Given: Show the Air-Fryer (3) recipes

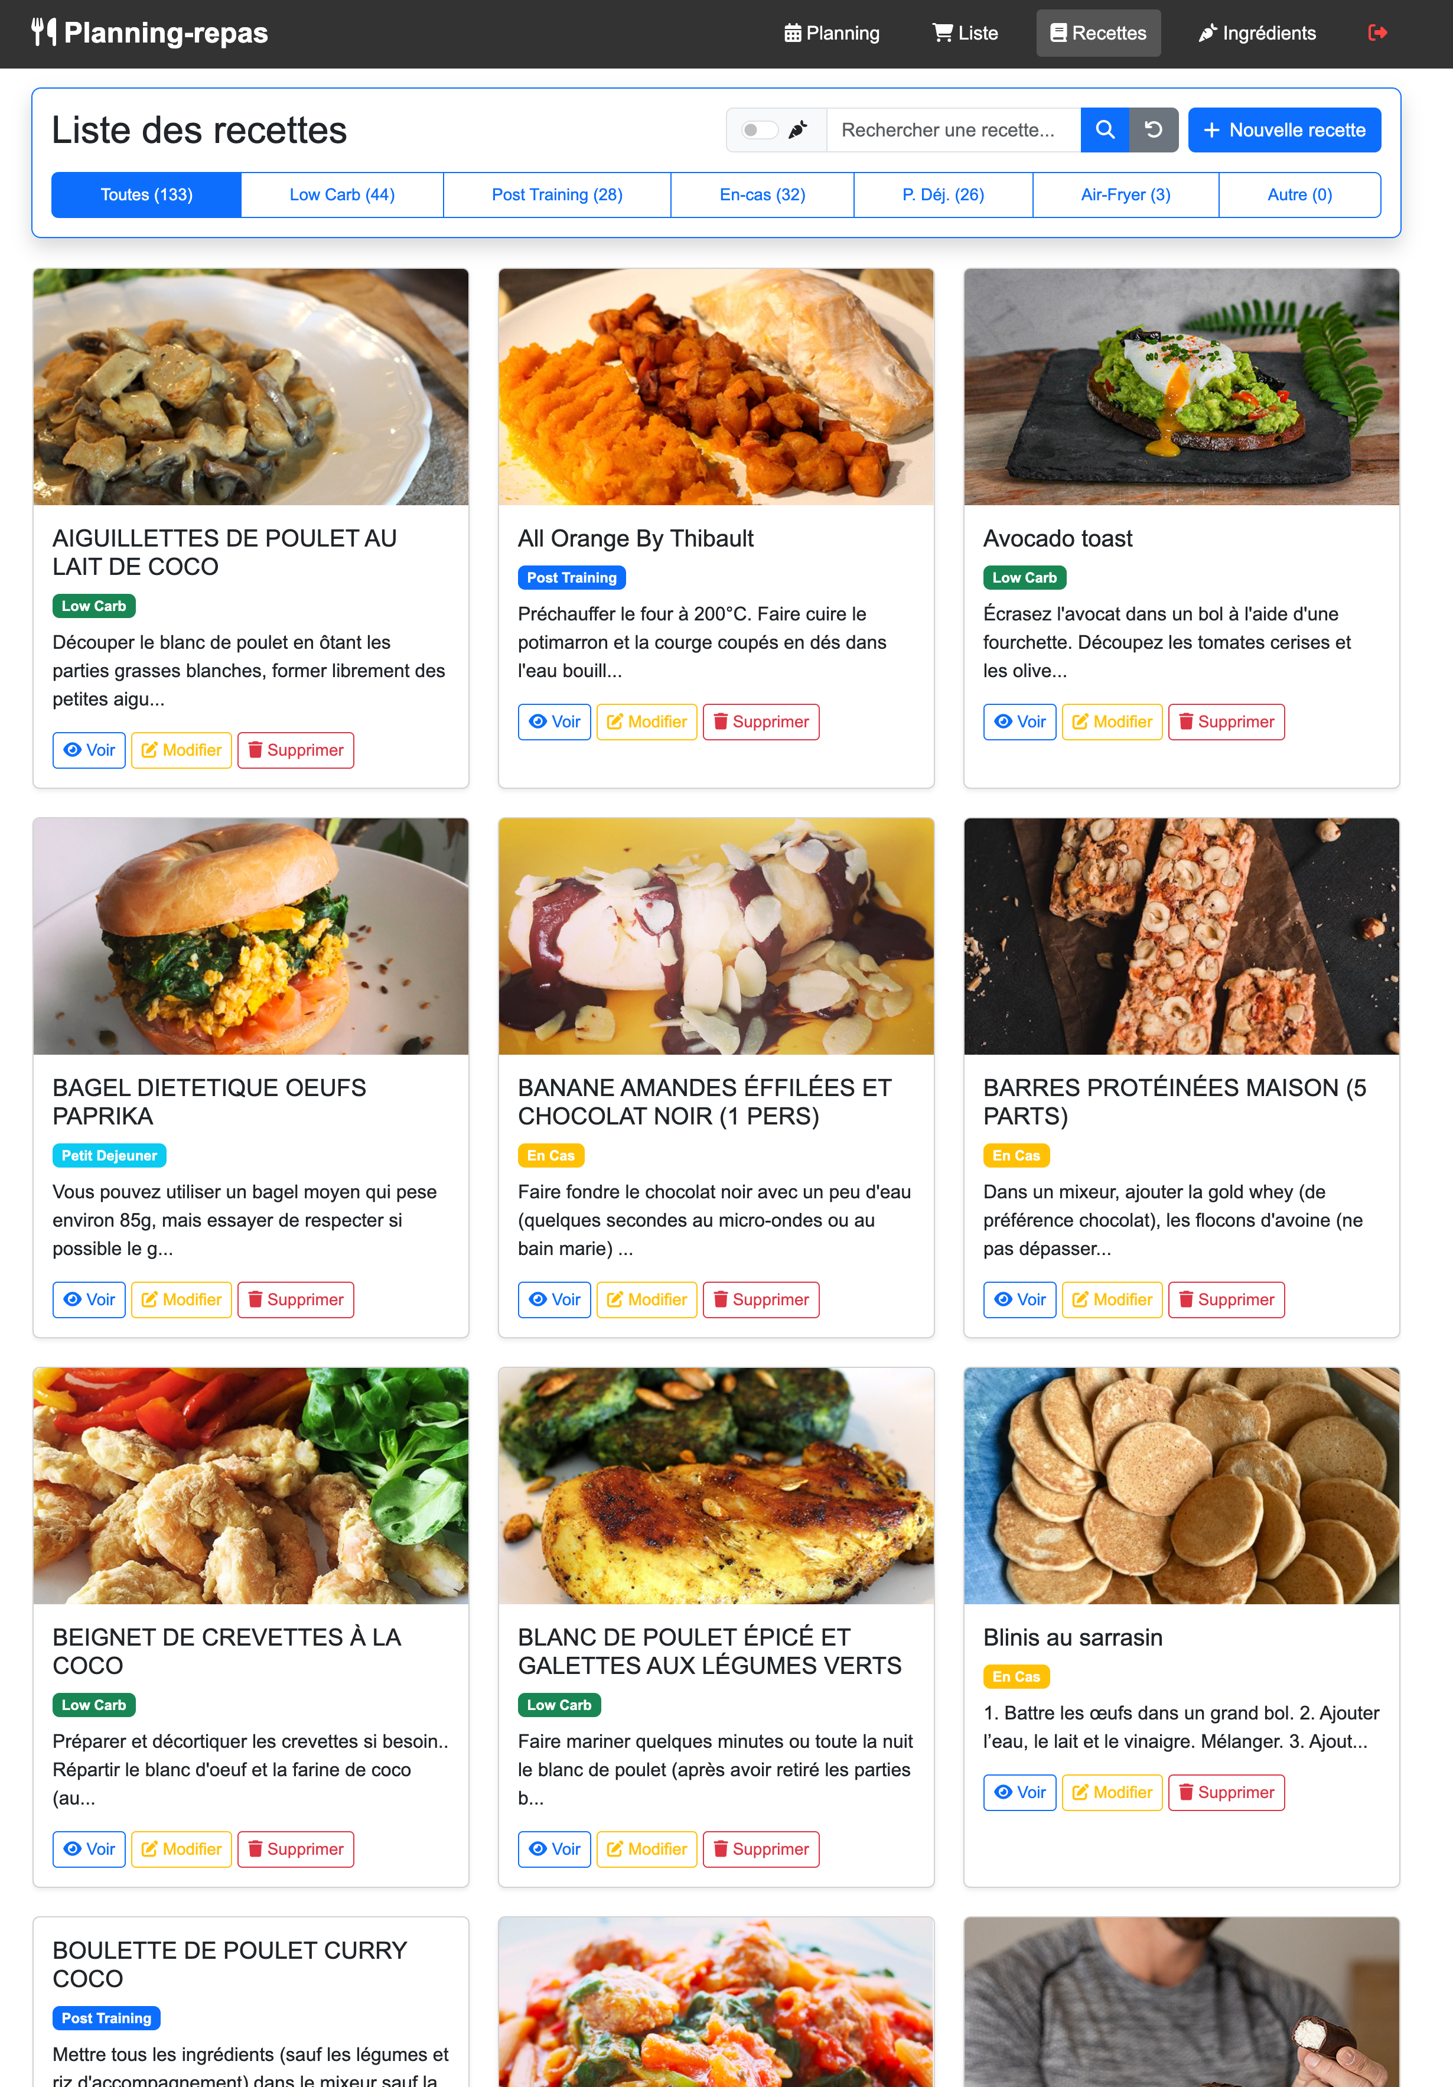Looking at the screenshot, I should point(1125,194).
